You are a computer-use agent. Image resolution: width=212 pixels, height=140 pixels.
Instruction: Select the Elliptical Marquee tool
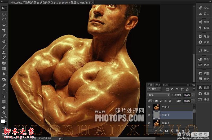pos(4,14)
